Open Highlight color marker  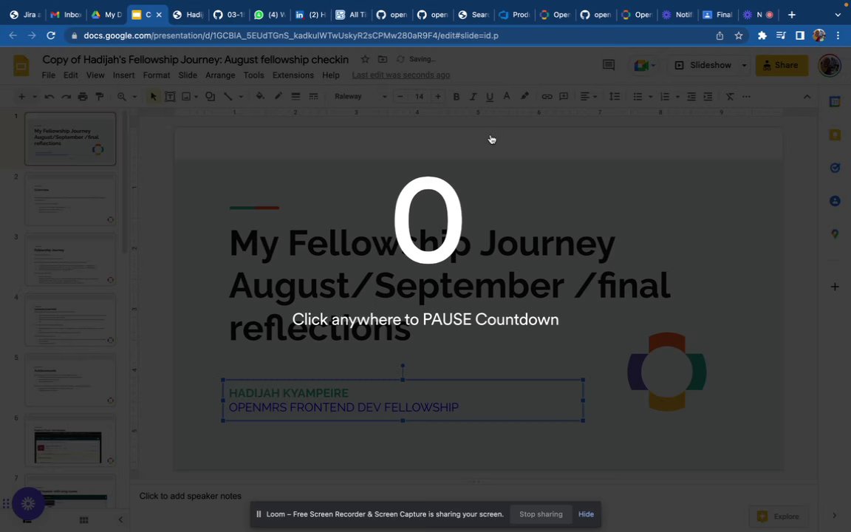pos(524,97)
